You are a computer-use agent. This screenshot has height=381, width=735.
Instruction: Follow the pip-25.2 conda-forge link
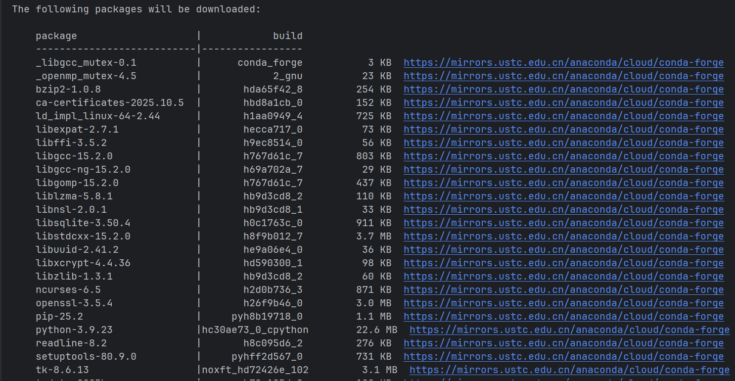[564, 317]
